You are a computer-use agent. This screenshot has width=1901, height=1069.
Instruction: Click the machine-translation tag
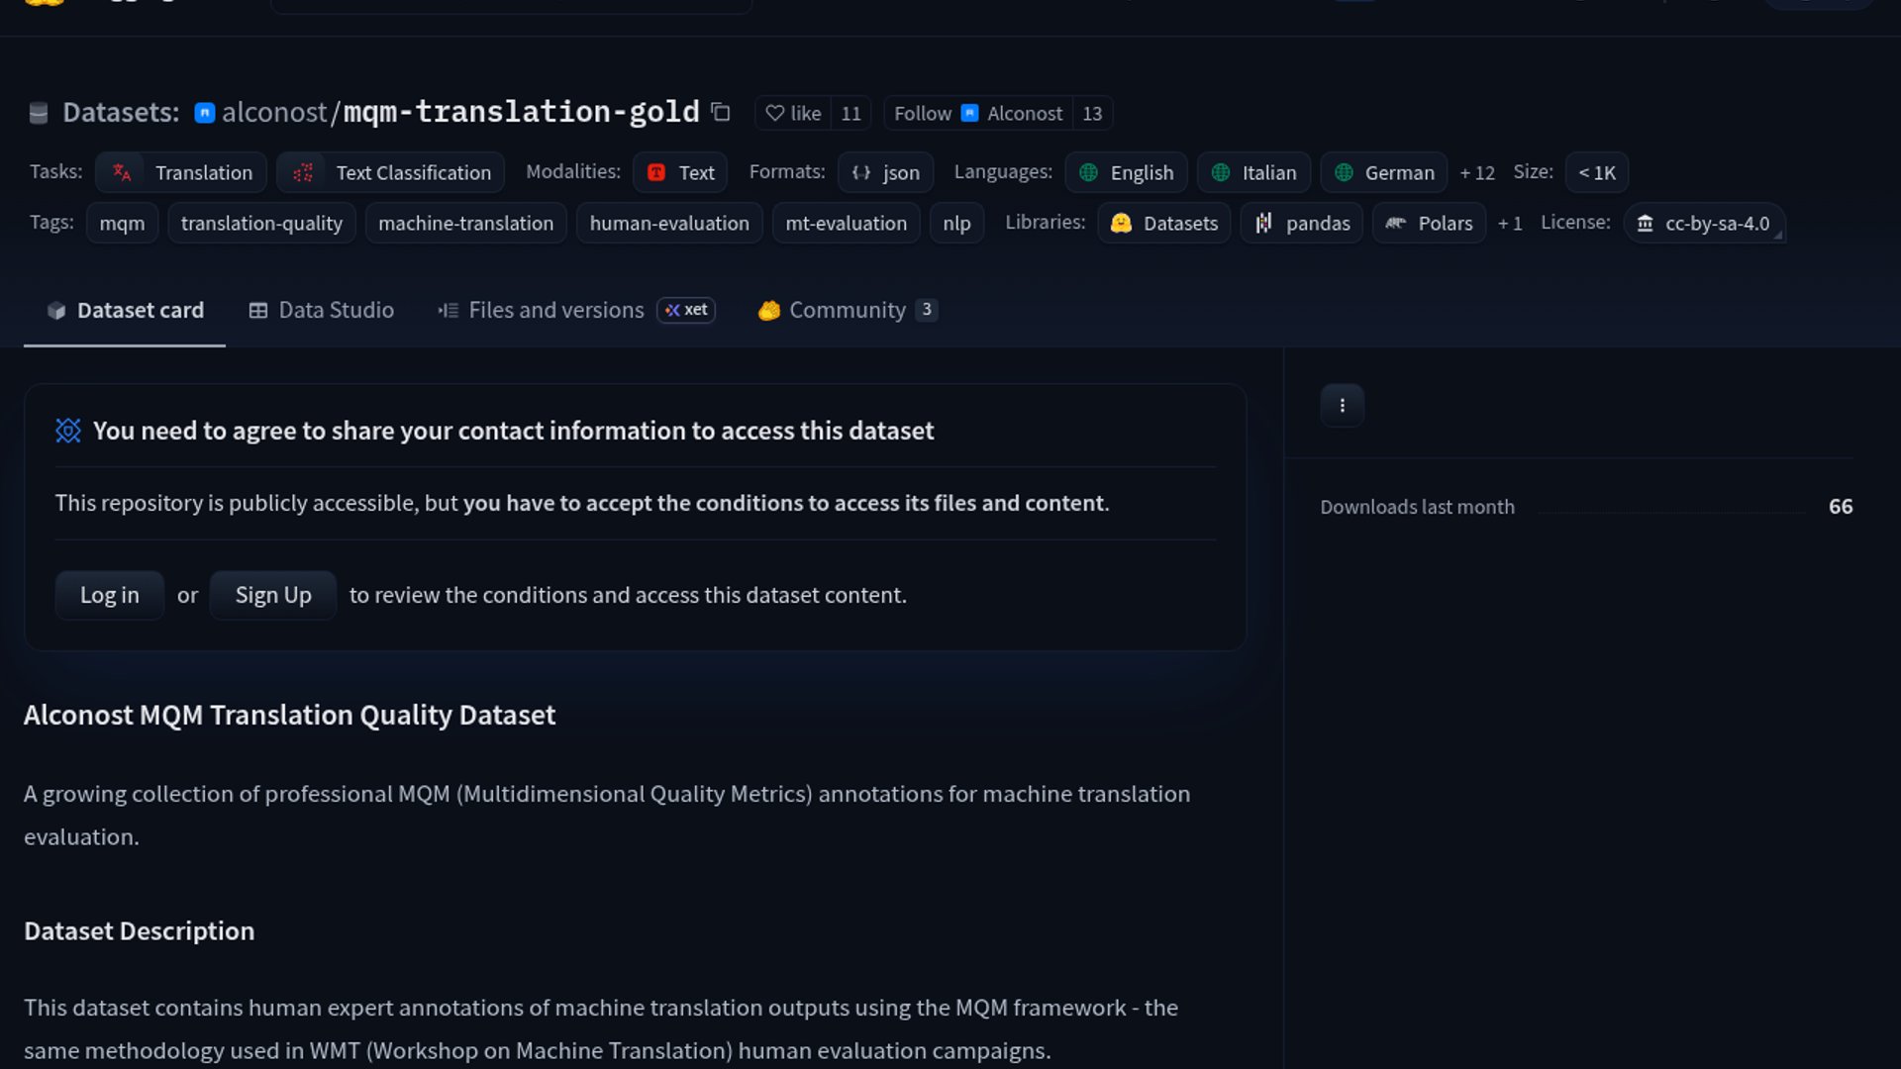[465, 224]
